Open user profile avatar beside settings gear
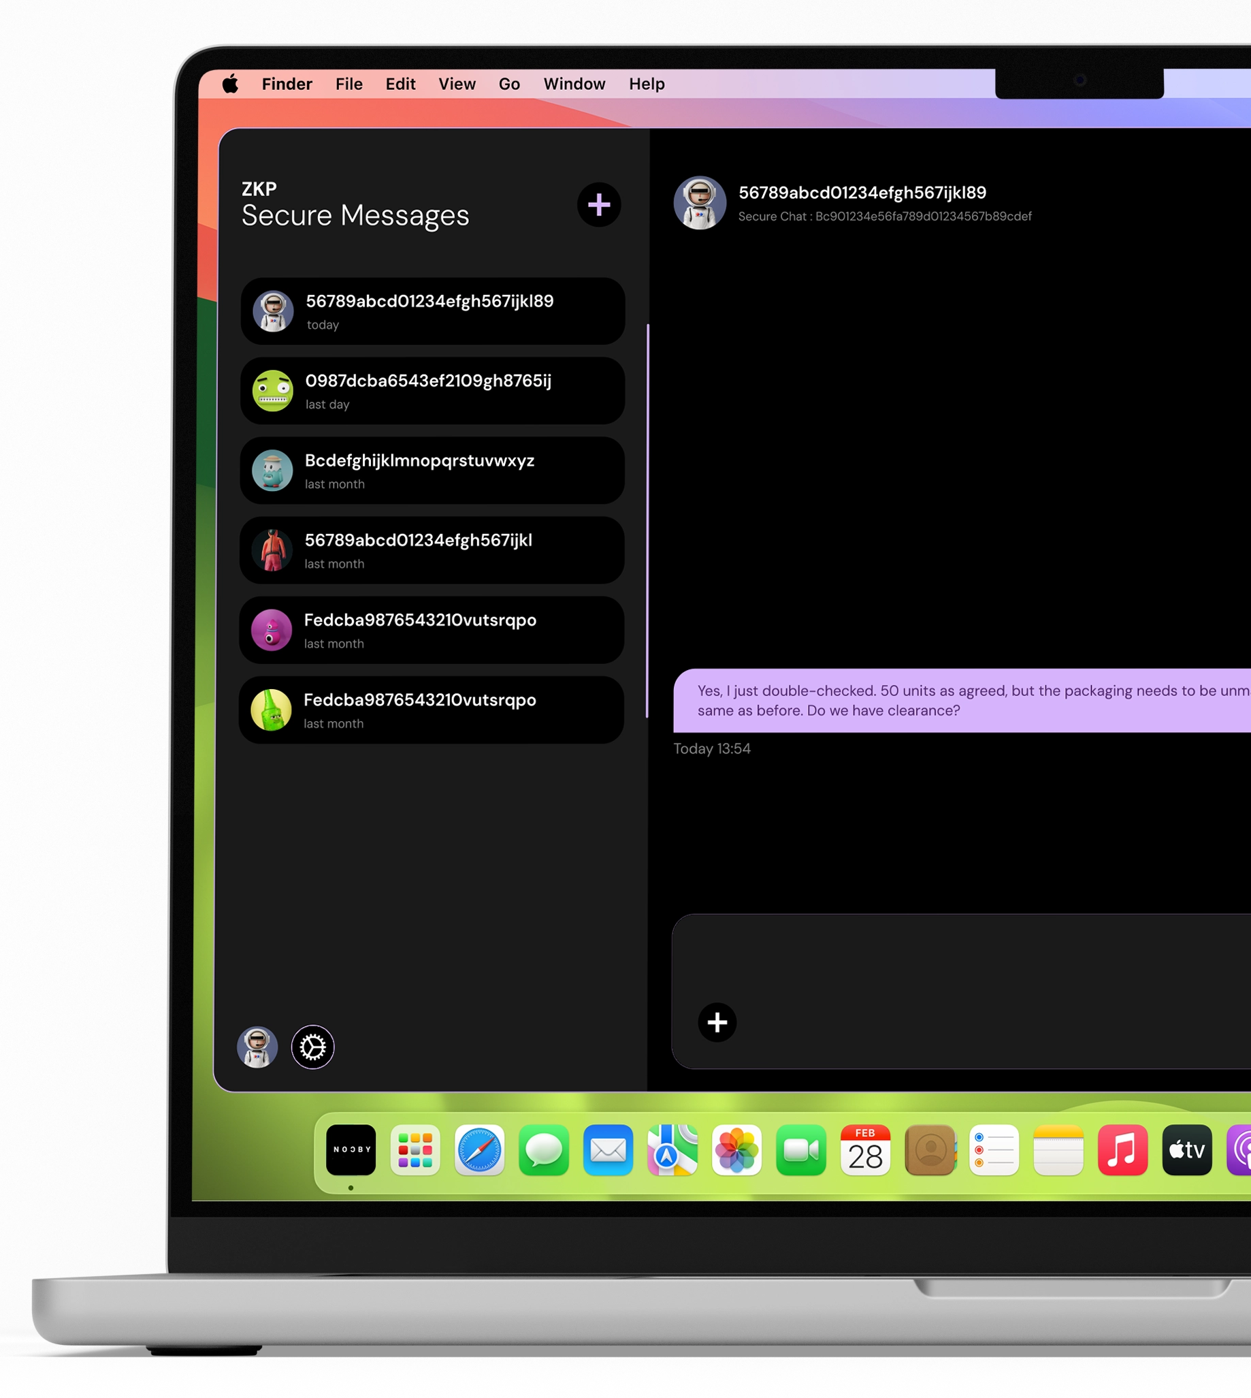The image size is (1251, 1398). (258, 1047)
